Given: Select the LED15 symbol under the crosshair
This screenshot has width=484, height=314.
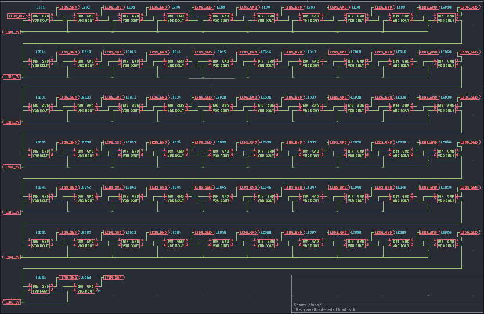Looking at the screenshot, I should click(221, 63).
